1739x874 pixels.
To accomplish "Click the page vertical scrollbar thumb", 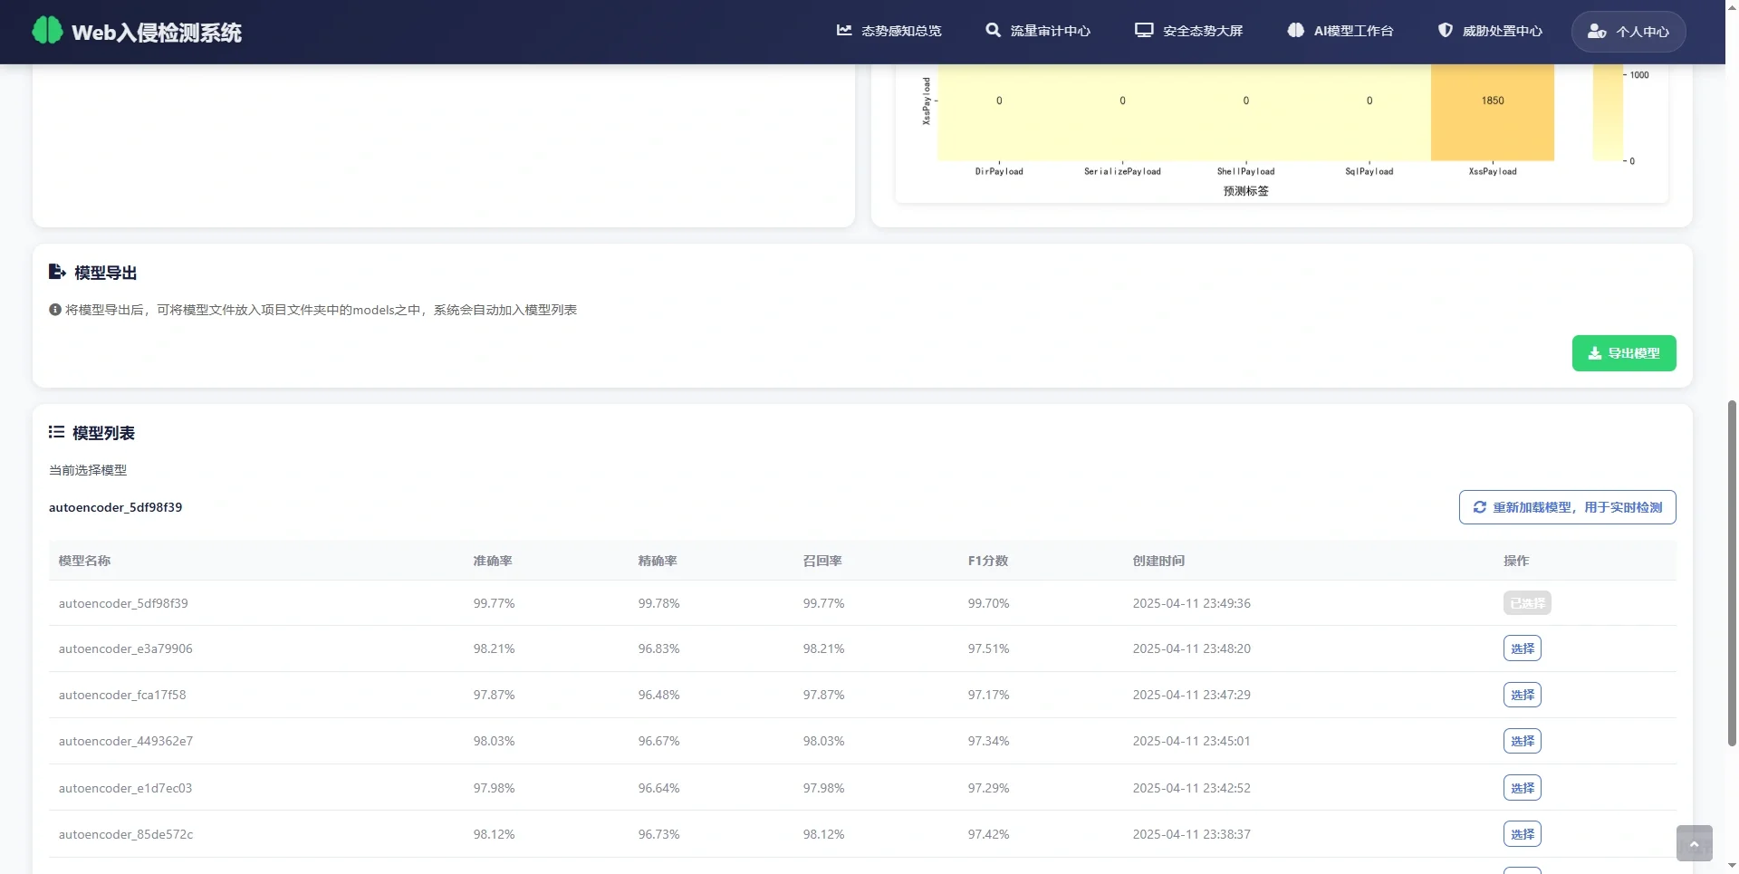I will coord(1732,572).
